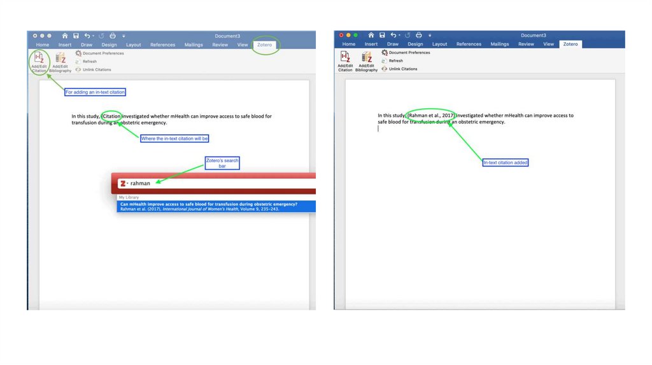Viewport: 652px width, 365px height.
Task: Open Draw tab in left Word window
Action: (87, 45)
